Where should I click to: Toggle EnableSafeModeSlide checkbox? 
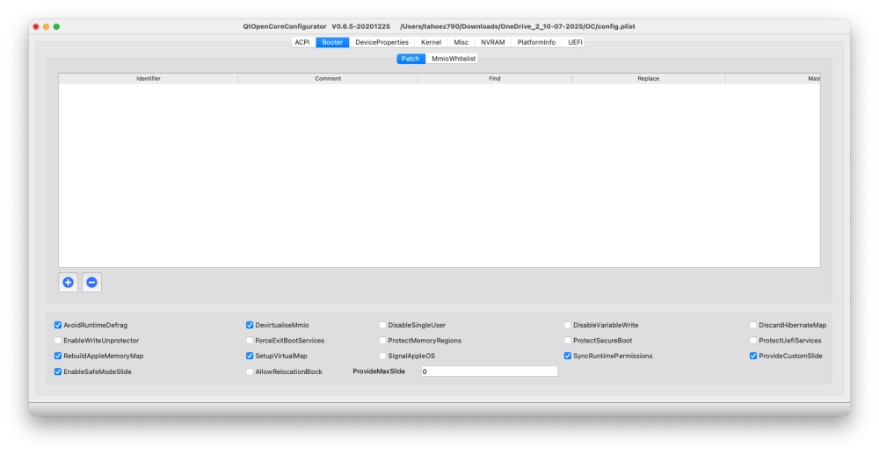click(58, 371)
